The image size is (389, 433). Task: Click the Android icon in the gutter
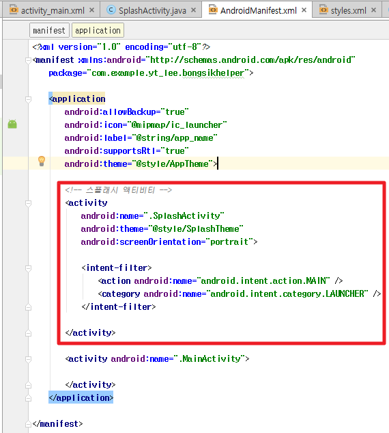click(12, 124)
